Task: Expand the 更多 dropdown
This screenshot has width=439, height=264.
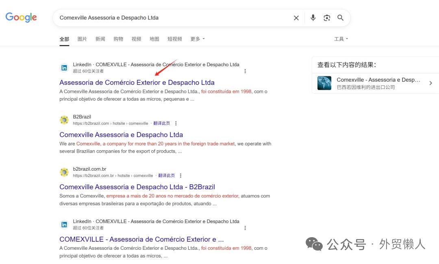Action: [198, 39]
